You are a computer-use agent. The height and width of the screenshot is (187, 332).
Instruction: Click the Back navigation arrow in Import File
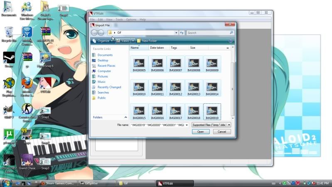pyautogui.click(x=94, y=32)
